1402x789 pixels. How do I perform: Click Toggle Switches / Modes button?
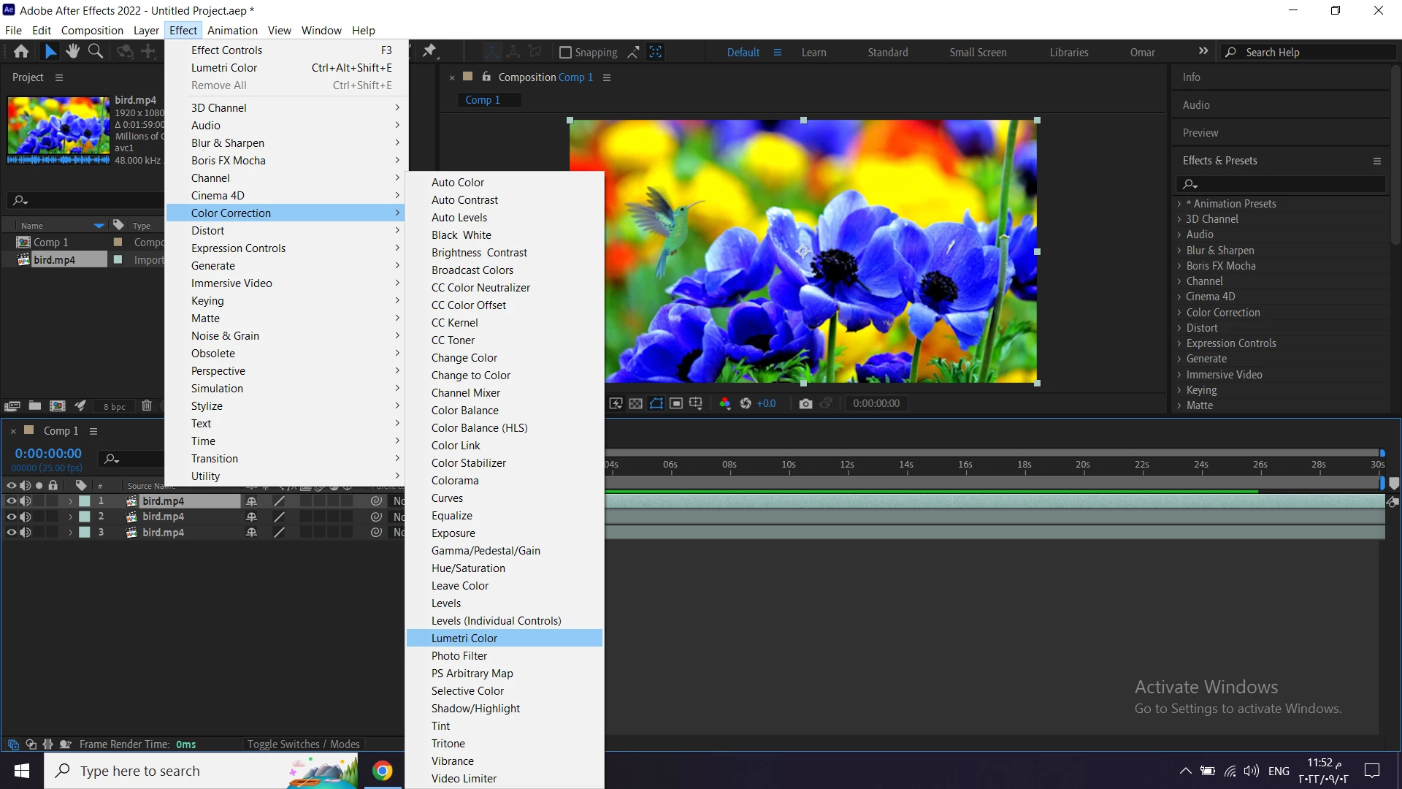303,744
